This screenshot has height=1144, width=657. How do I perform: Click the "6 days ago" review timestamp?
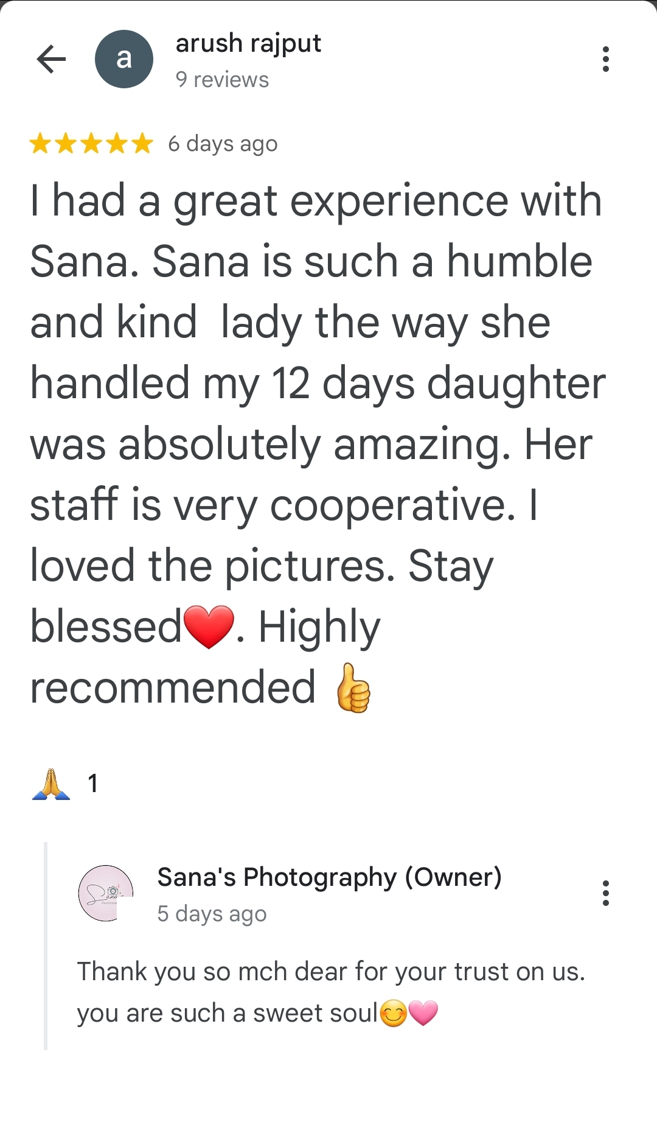coord(223,144)
